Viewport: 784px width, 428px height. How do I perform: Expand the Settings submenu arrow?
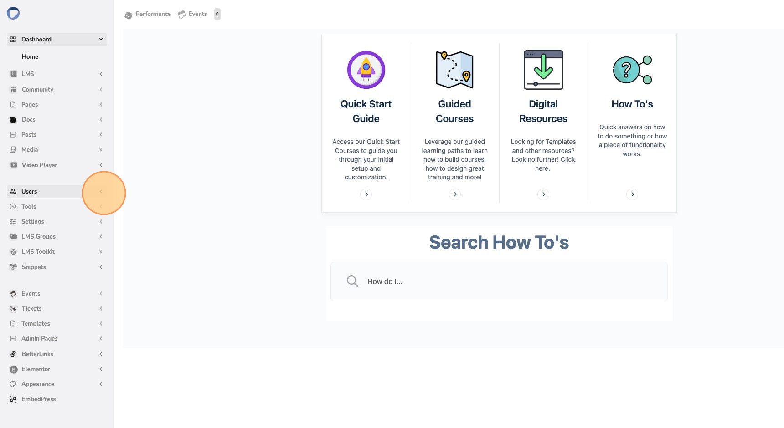click(x=101, y=221)
